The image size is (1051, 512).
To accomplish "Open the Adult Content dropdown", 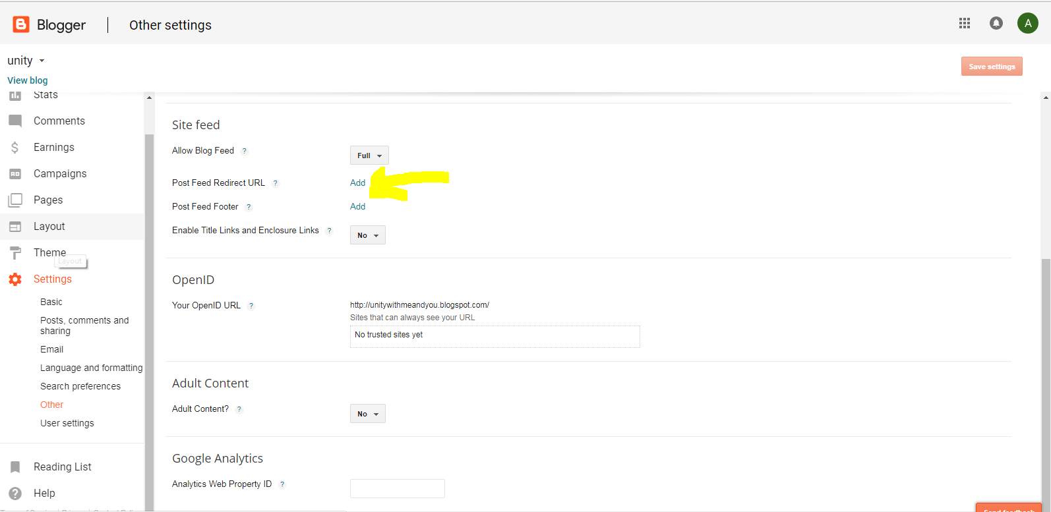I will click(367, 414).
